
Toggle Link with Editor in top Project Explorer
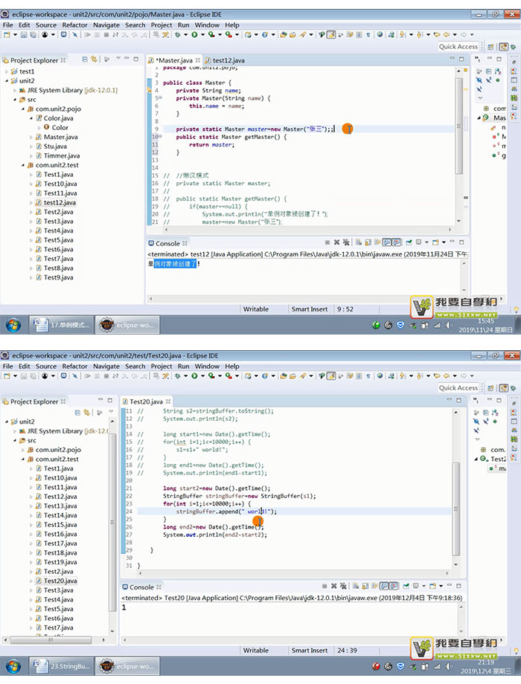(x=94, y=59)
